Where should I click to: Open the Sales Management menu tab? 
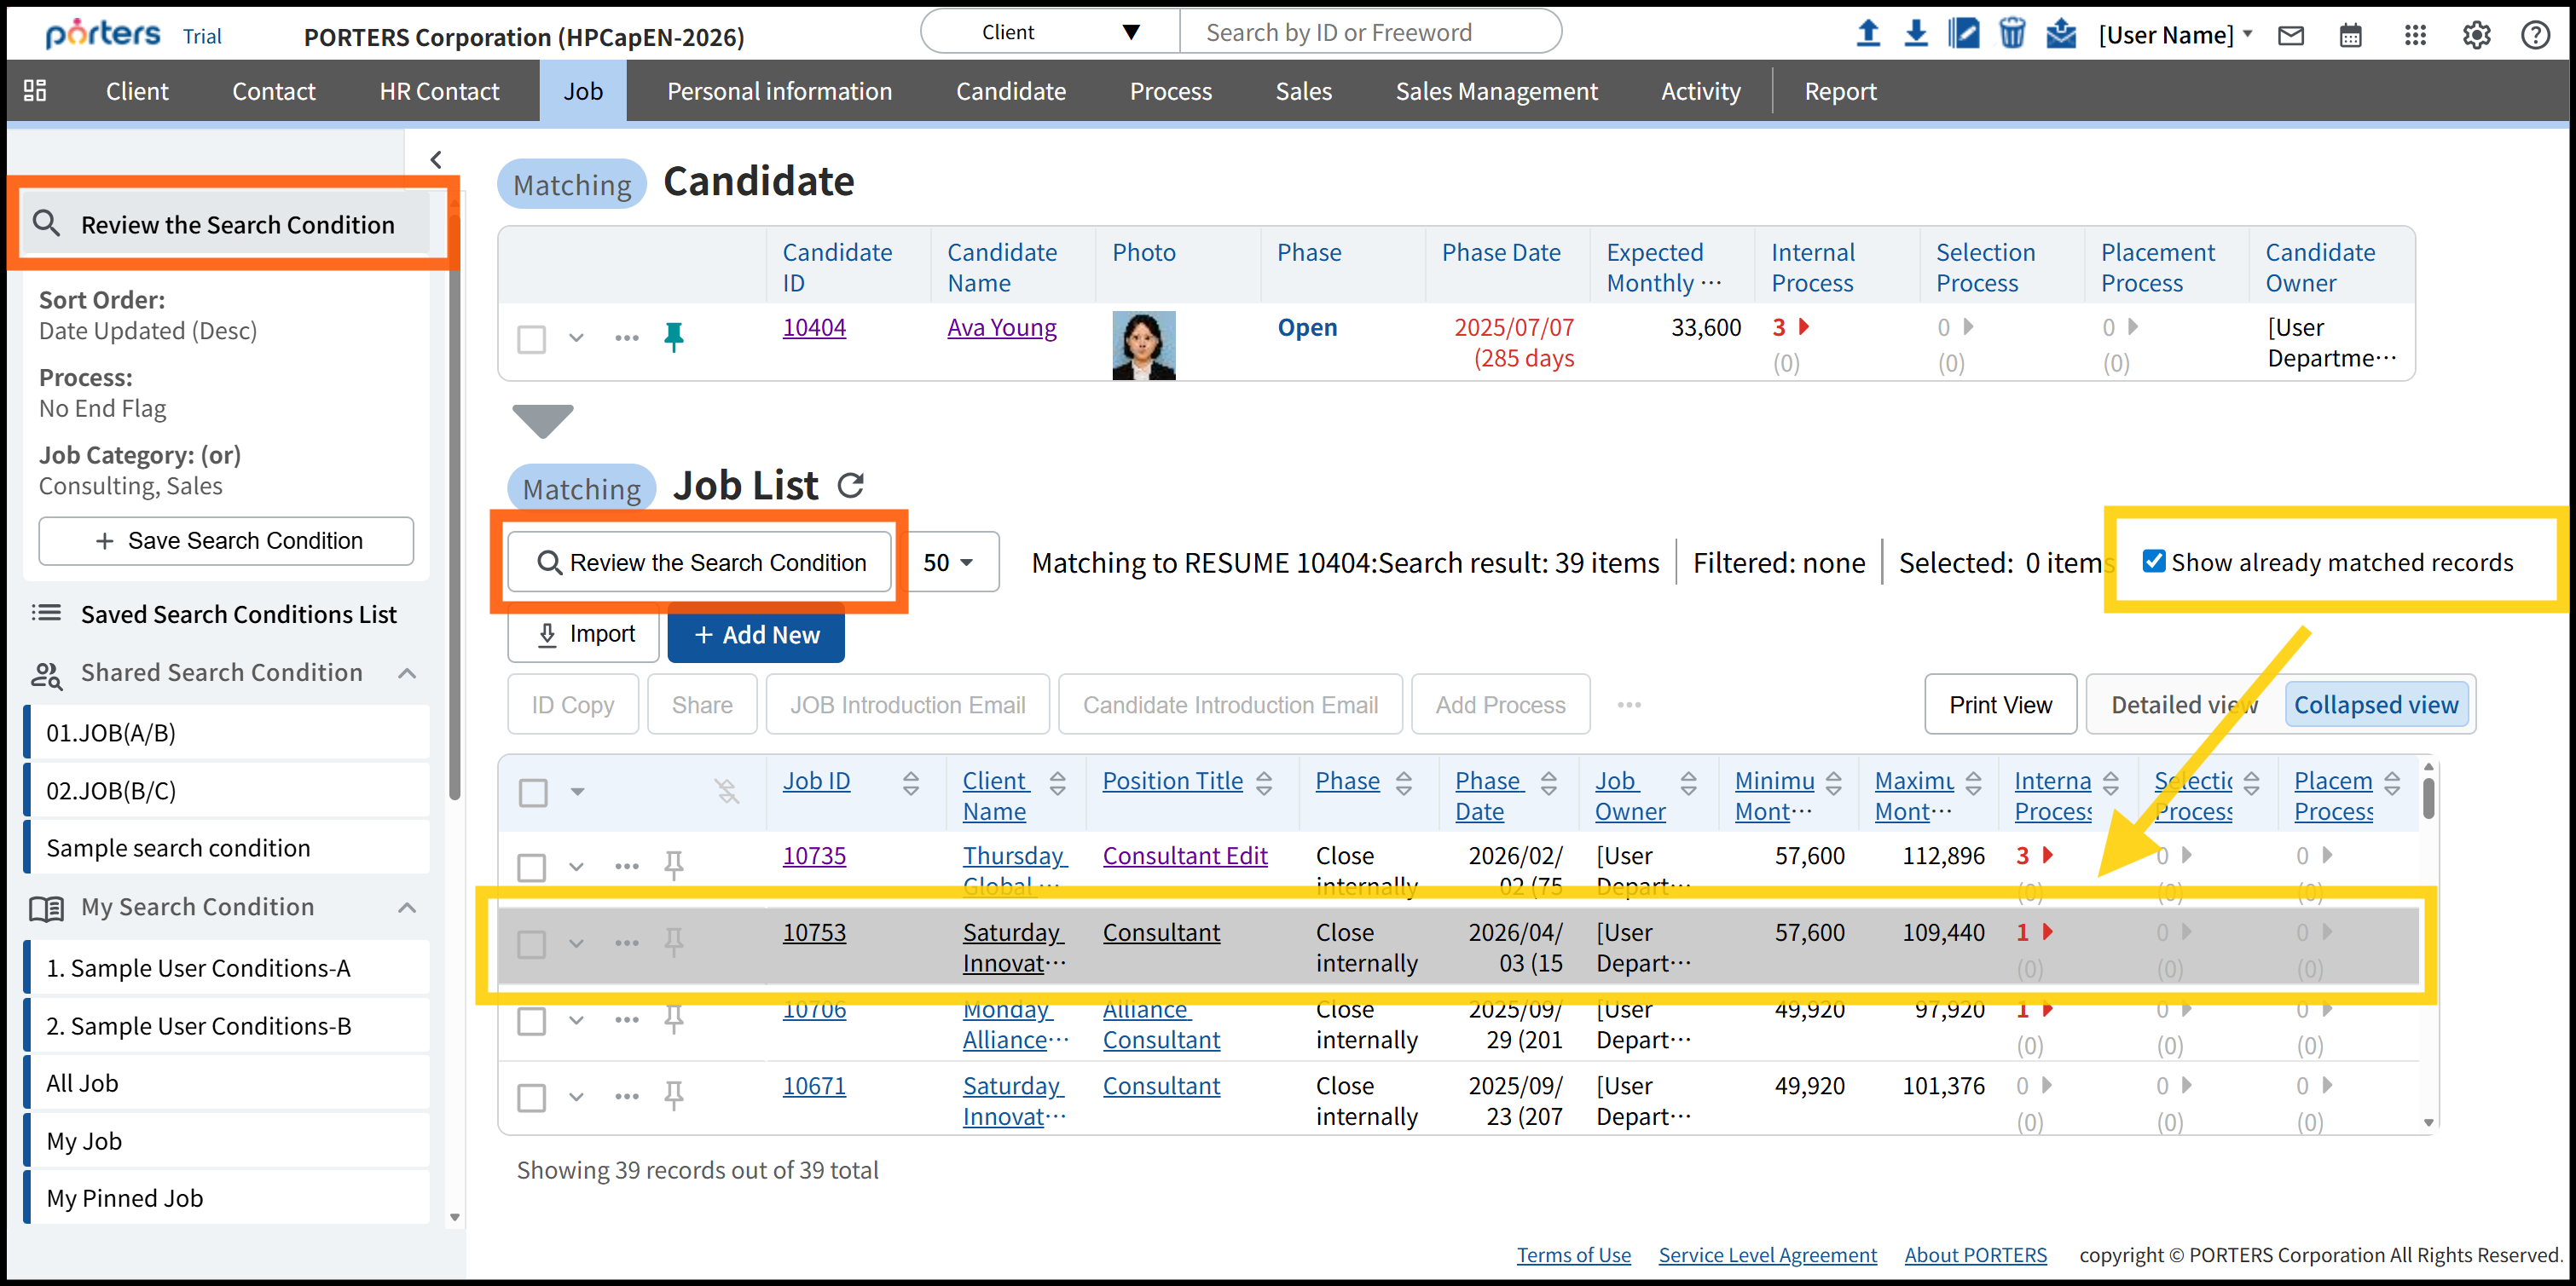1496,91
